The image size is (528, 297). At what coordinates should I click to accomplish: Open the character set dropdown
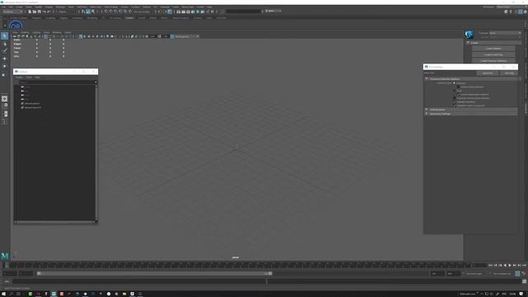click(475, 274)
